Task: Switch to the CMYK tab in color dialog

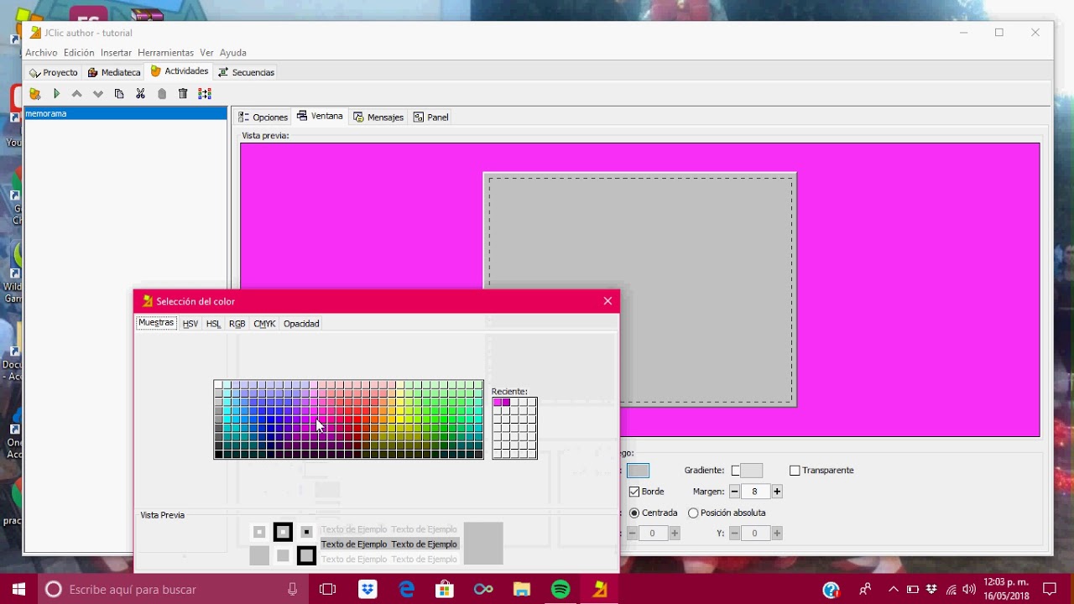Action: tap(264, 324)
